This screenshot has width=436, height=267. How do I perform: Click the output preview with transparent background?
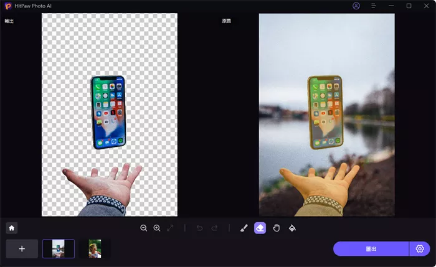[110, 115]
